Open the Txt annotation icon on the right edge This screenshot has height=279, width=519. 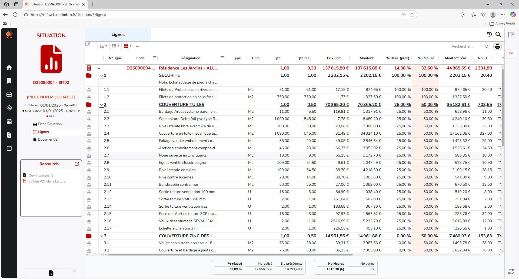(x=511, y=53)
